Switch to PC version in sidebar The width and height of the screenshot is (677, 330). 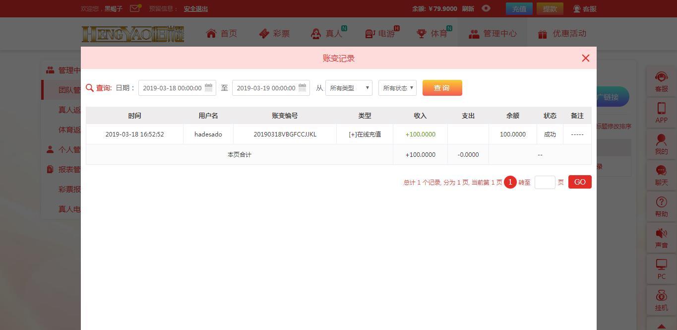click(661, 269)
